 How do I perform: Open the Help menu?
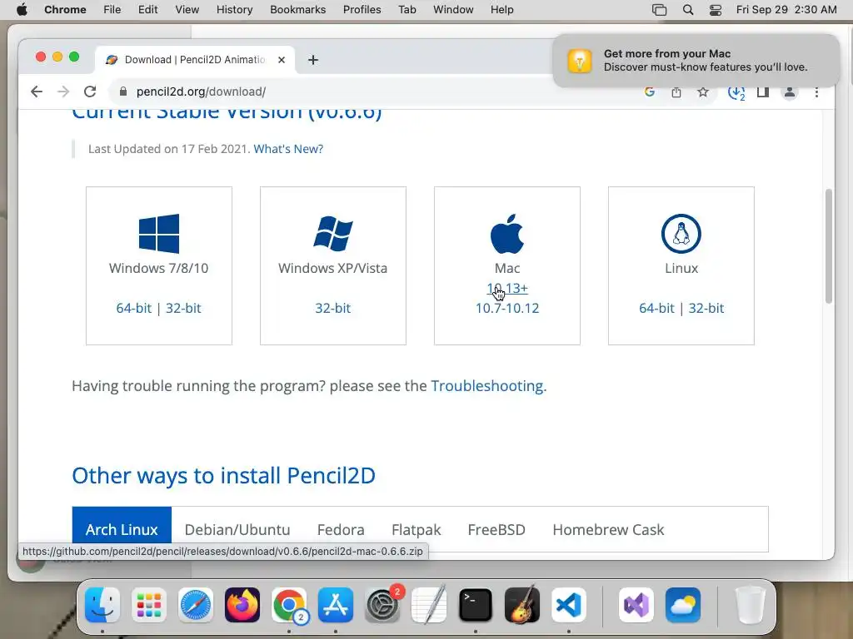[501, 10]
